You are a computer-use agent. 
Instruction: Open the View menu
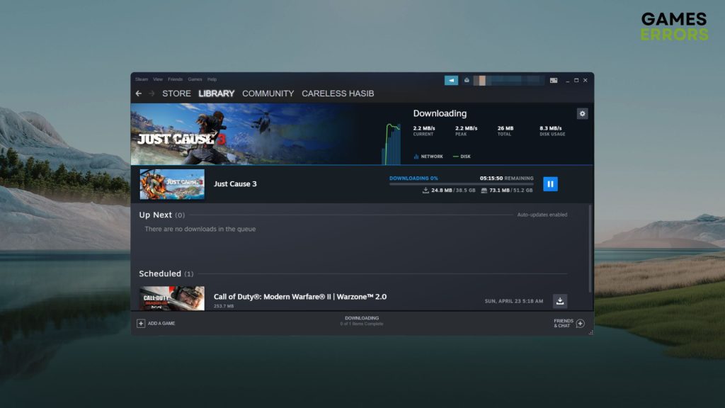click(158, 79)
